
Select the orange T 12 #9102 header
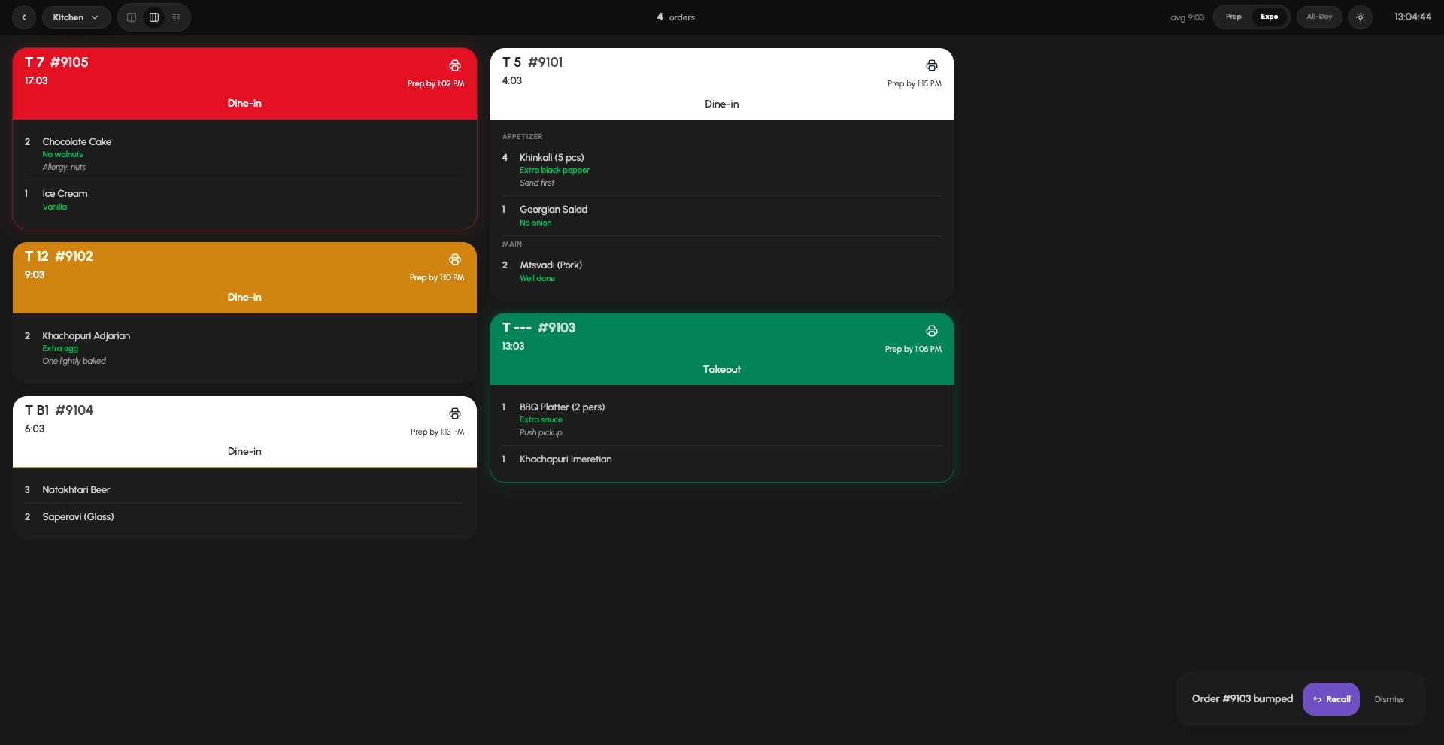point(244,277)
